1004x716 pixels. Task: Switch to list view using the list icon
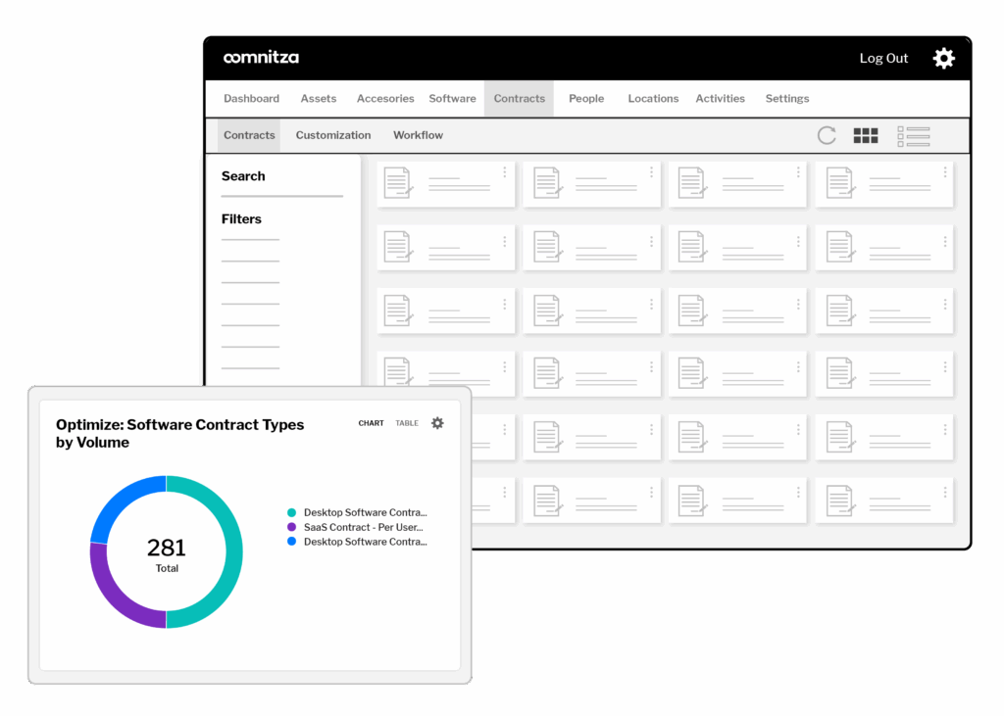pos(914,135)
